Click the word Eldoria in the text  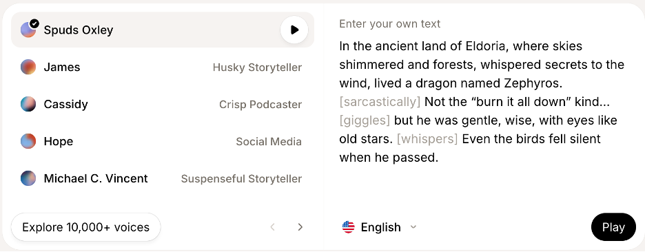[485, 46]
